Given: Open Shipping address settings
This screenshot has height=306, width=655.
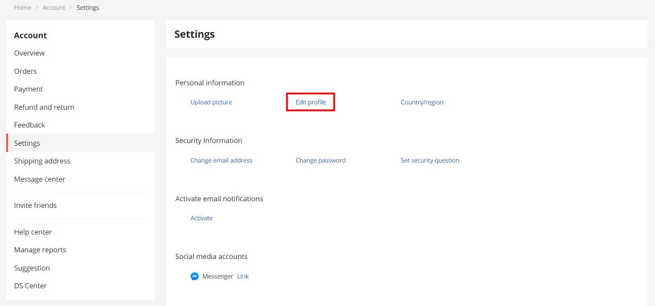Looking at the screenshot, I should pyautogui.click(x=42, y=161).
